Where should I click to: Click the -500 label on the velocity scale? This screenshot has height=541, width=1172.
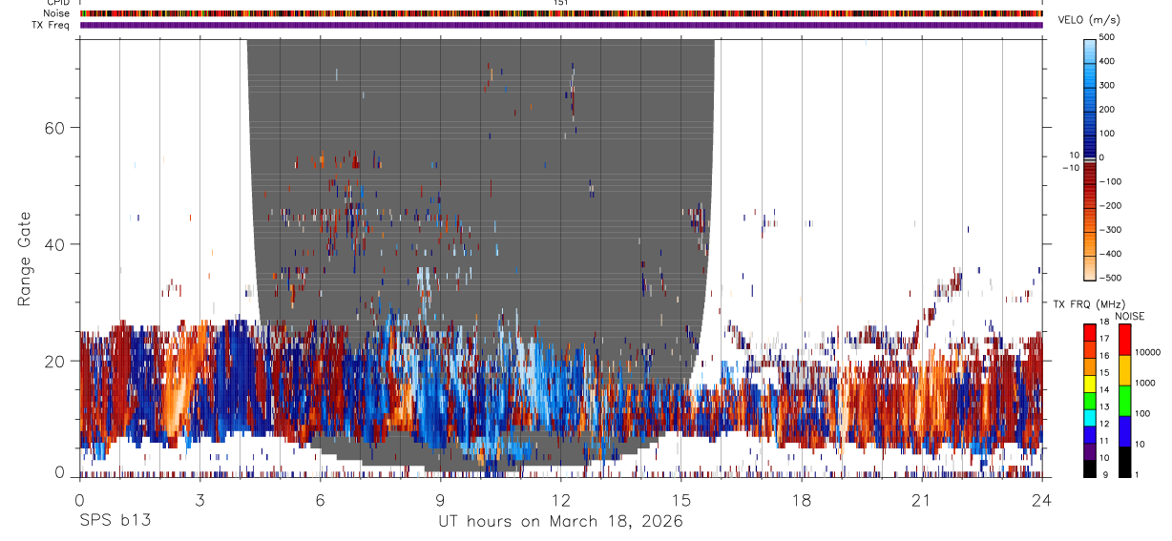coord(1111,278)
